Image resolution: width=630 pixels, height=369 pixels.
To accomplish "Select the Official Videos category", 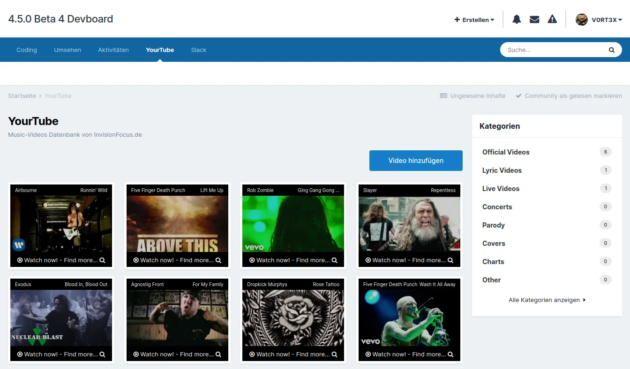I will (506, 152).
